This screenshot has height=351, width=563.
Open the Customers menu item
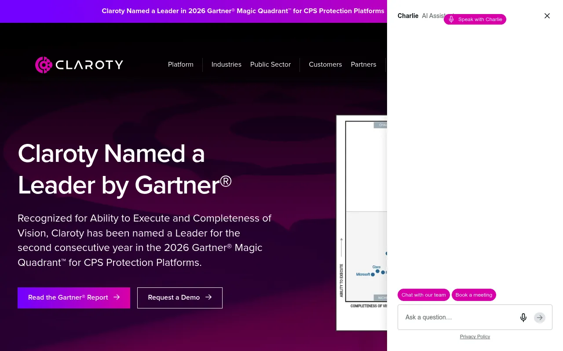point(325,64)
